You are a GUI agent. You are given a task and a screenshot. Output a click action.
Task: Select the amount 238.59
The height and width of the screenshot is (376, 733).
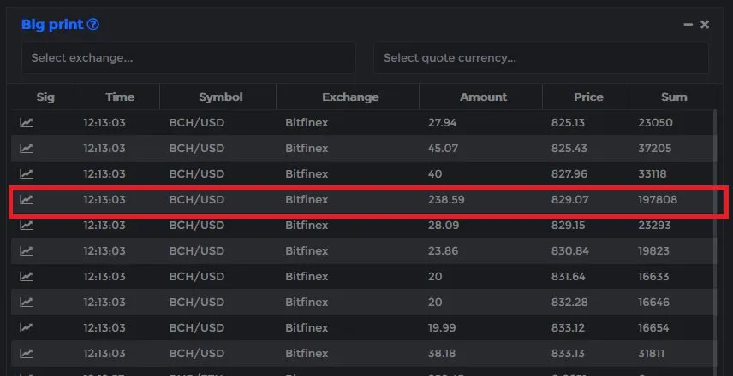446,200
